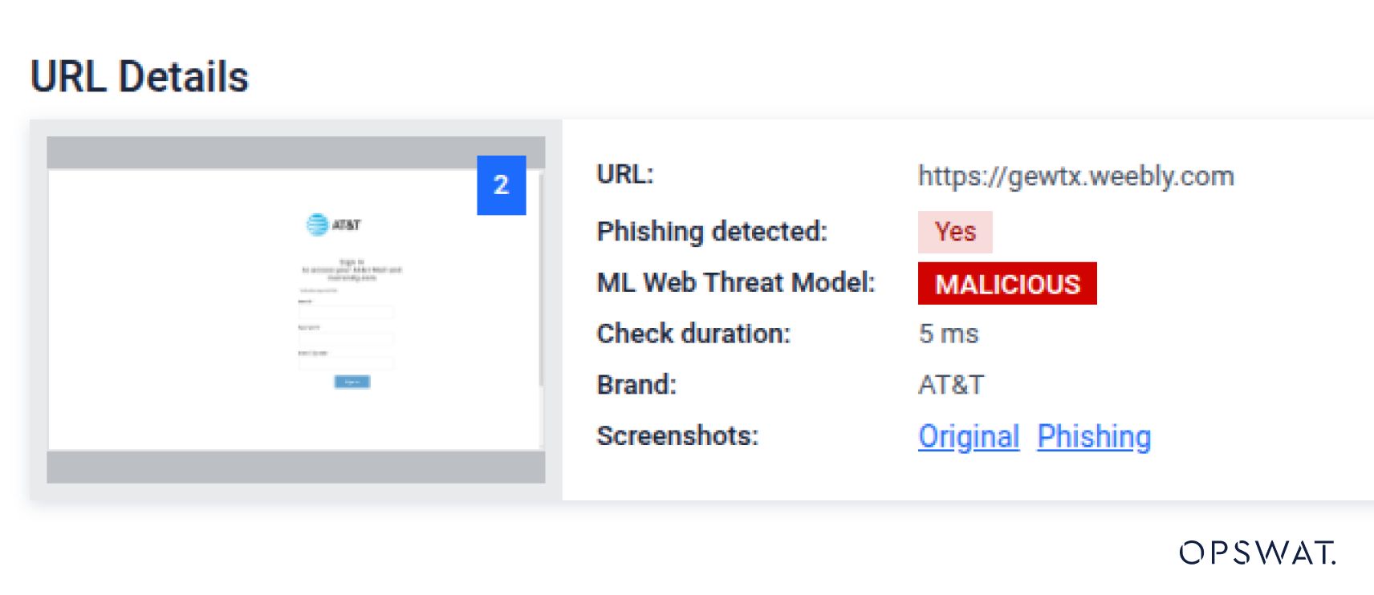Click the third form field in the thumbnail
This screenshot has width=1374, height=595.
click(x=346, y=363)
